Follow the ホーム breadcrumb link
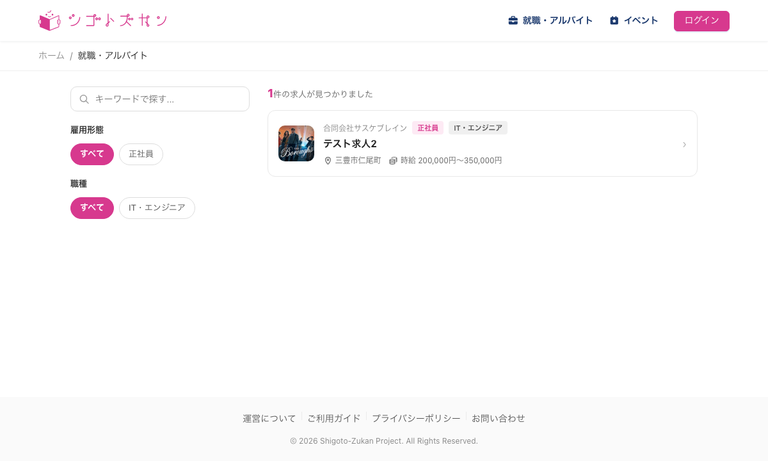The width and height of the screenshot is (768, 461). pos(51,56)
